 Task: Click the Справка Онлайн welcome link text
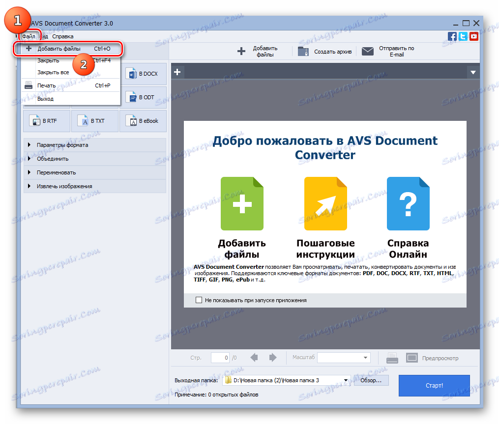tap(408, 249)
